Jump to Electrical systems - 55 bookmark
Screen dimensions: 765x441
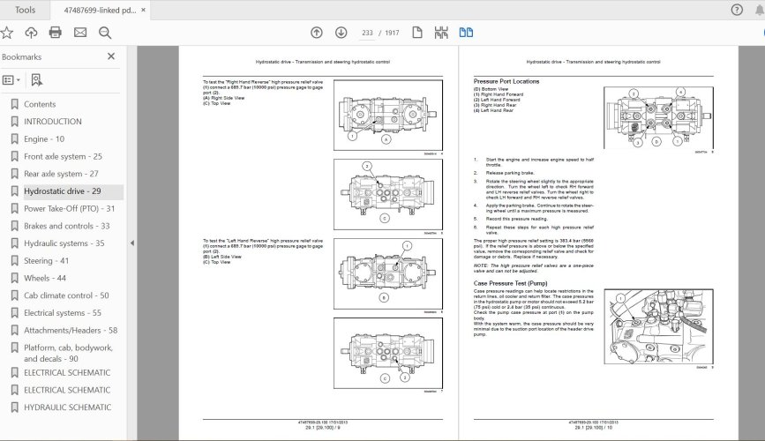pos(63,313)
